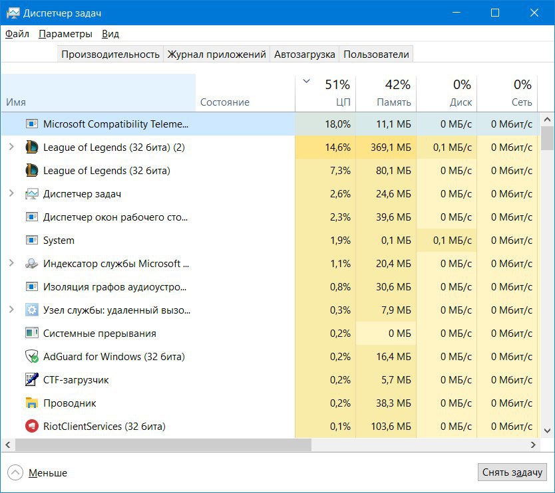Switch to the Автозагрузка tab
This screenshot has height=493, width=555.
coord(304,54)
